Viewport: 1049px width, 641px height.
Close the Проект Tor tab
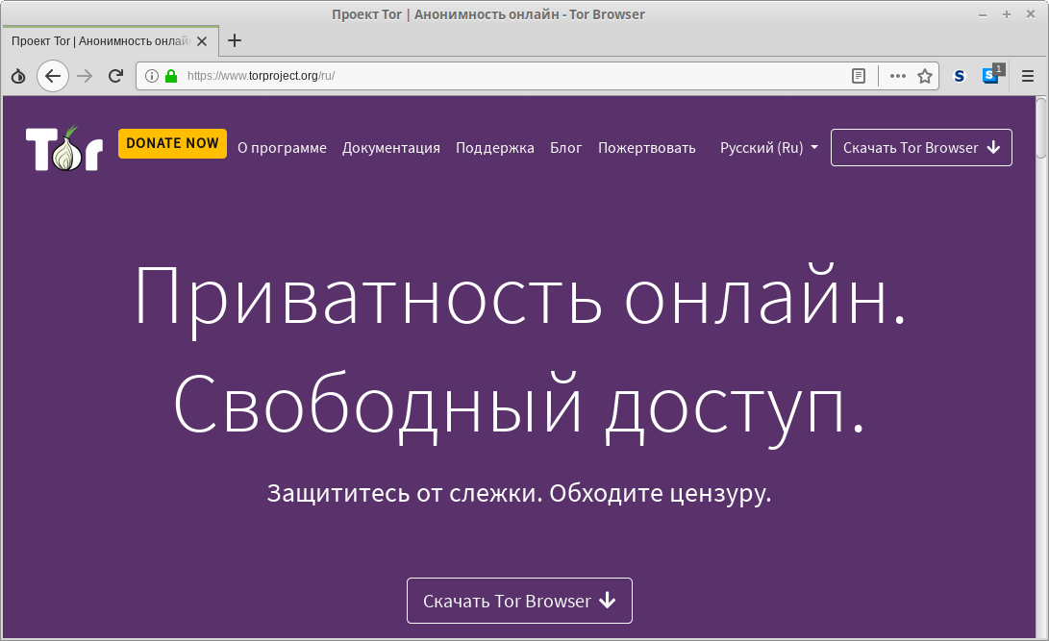click(x=201, y=41)
